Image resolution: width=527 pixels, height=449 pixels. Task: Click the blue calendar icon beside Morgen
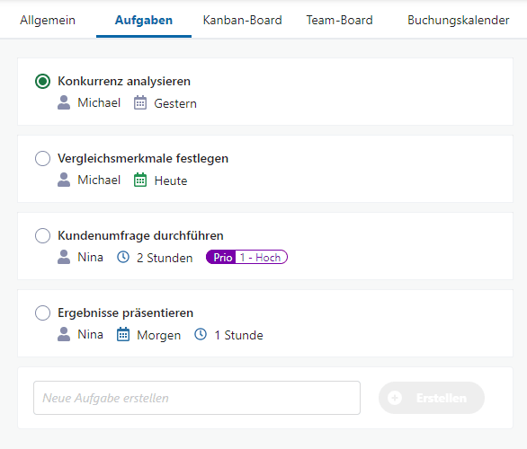point(123,334)
